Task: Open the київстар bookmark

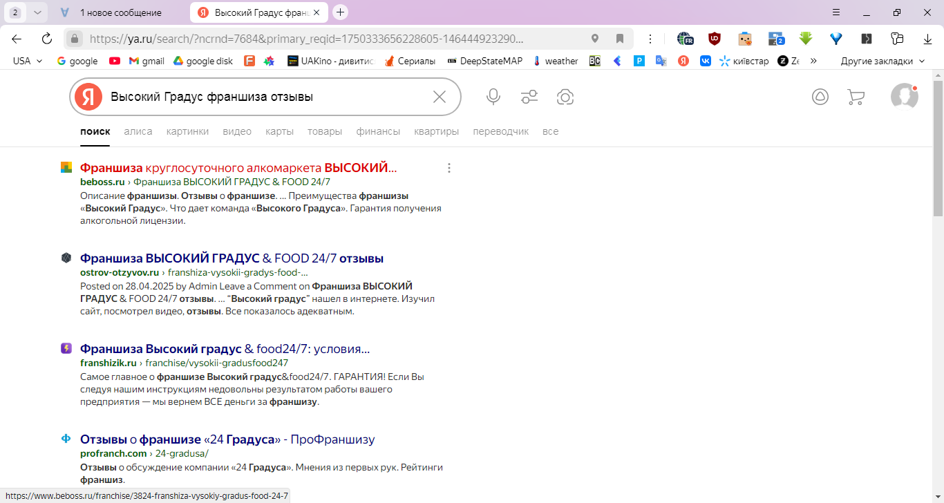Action: tap(744, 61)
